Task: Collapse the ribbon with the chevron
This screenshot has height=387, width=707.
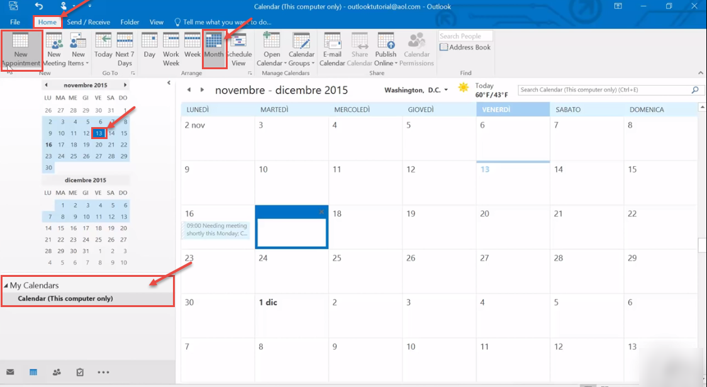Action: tap(700, 73)
